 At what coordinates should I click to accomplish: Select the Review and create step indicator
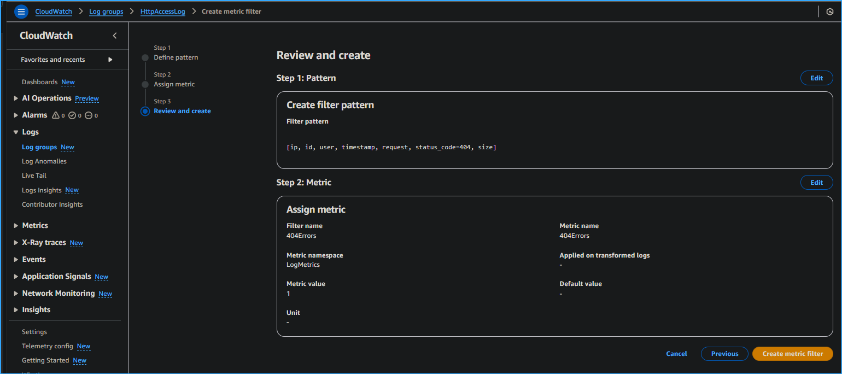(145, 111)
